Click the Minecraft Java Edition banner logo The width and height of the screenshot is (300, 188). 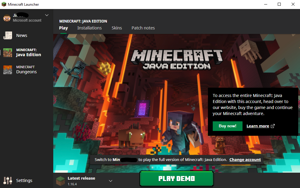(x=177, y=59)
